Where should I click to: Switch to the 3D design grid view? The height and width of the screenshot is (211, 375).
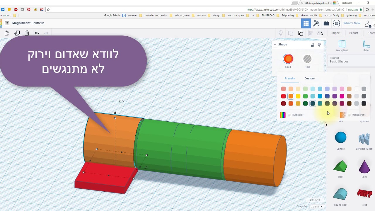pos(306,23)
